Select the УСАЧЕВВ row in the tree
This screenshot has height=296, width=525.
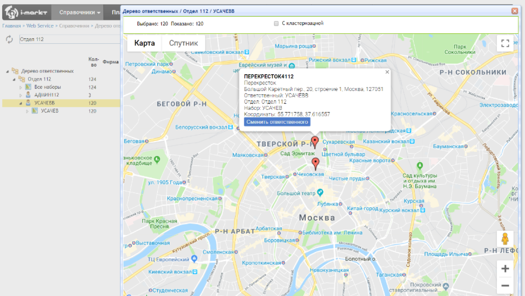click(61, 103)
